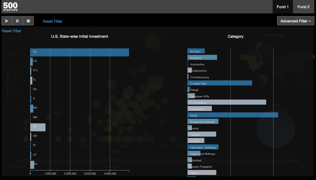The height and width of the screenshot is (180, 316).
Task: Select the Media category bar
Action: (202, 173)
